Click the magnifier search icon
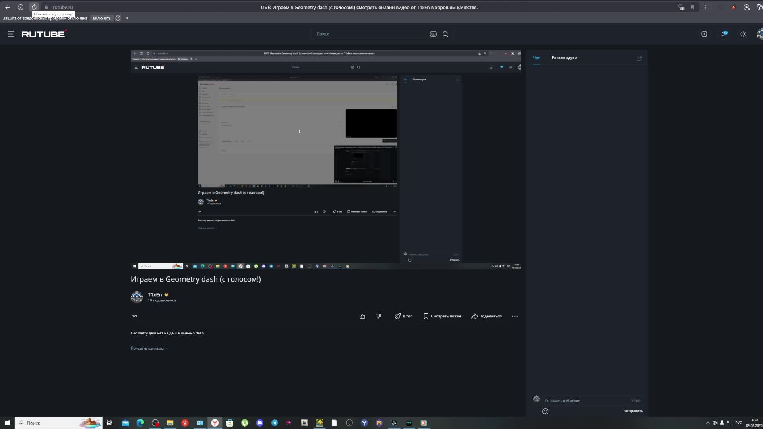This screenshot has height=429, width=763. click(445, 34)
